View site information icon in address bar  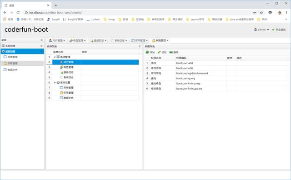(26, 13)
